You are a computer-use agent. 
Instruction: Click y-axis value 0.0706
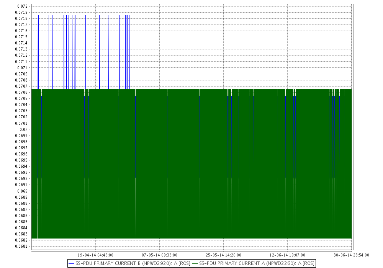click(21, 92)
